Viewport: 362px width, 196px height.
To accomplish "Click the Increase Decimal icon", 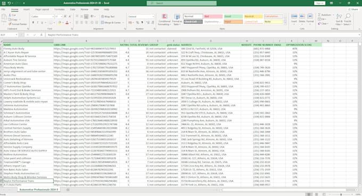I will tap(148, 22).
